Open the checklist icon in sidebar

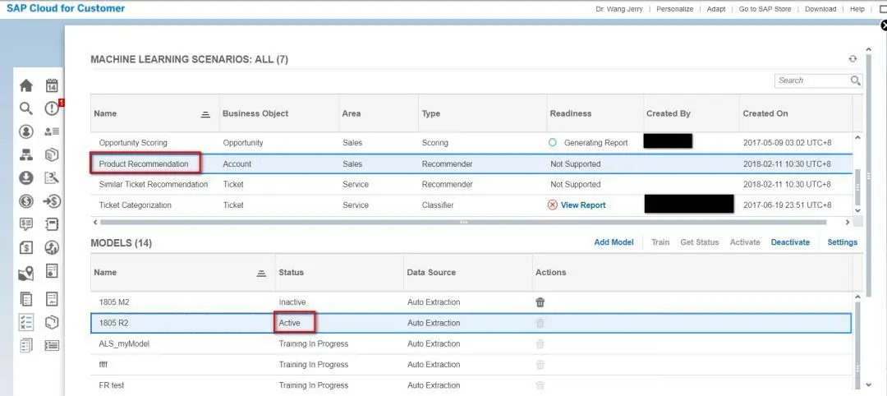pyautogui.click(x=26, y=322)
